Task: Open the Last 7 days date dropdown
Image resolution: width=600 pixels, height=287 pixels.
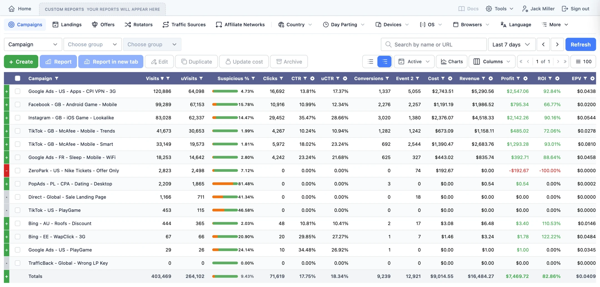Action: point(512,44)
